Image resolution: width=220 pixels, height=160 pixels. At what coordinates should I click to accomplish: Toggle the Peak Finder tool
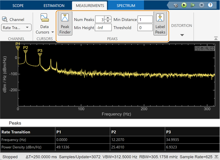tap(65, 23)
